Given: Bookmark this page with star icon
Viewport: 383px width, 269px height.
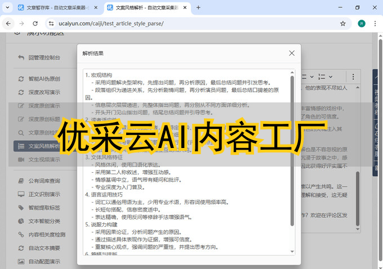Looking at the screenshot, I should coord(342,24).
